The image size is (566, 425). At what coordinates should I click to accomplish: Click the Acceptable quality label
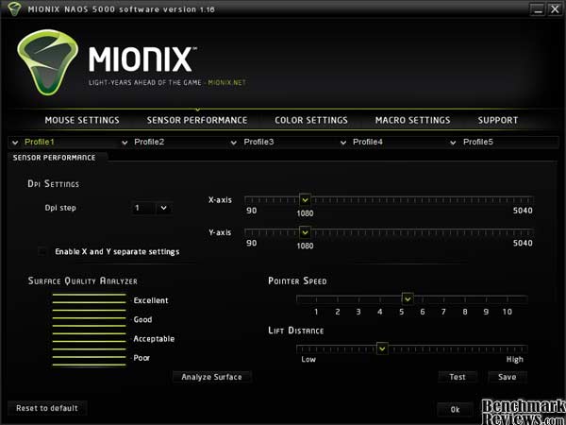point(154,339)
